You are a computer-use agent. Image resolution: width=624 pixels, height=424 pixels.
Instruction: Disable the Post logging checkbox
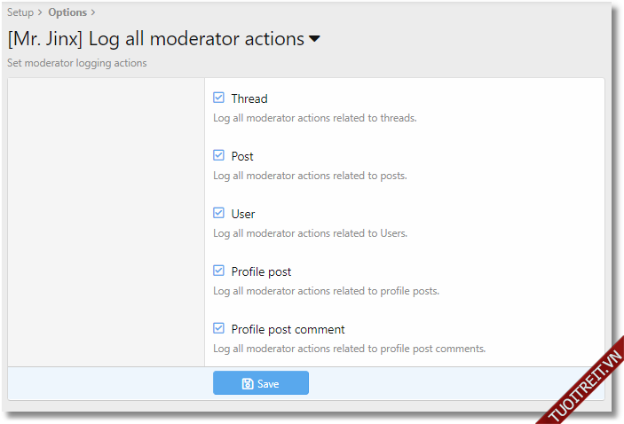point(219,155)
